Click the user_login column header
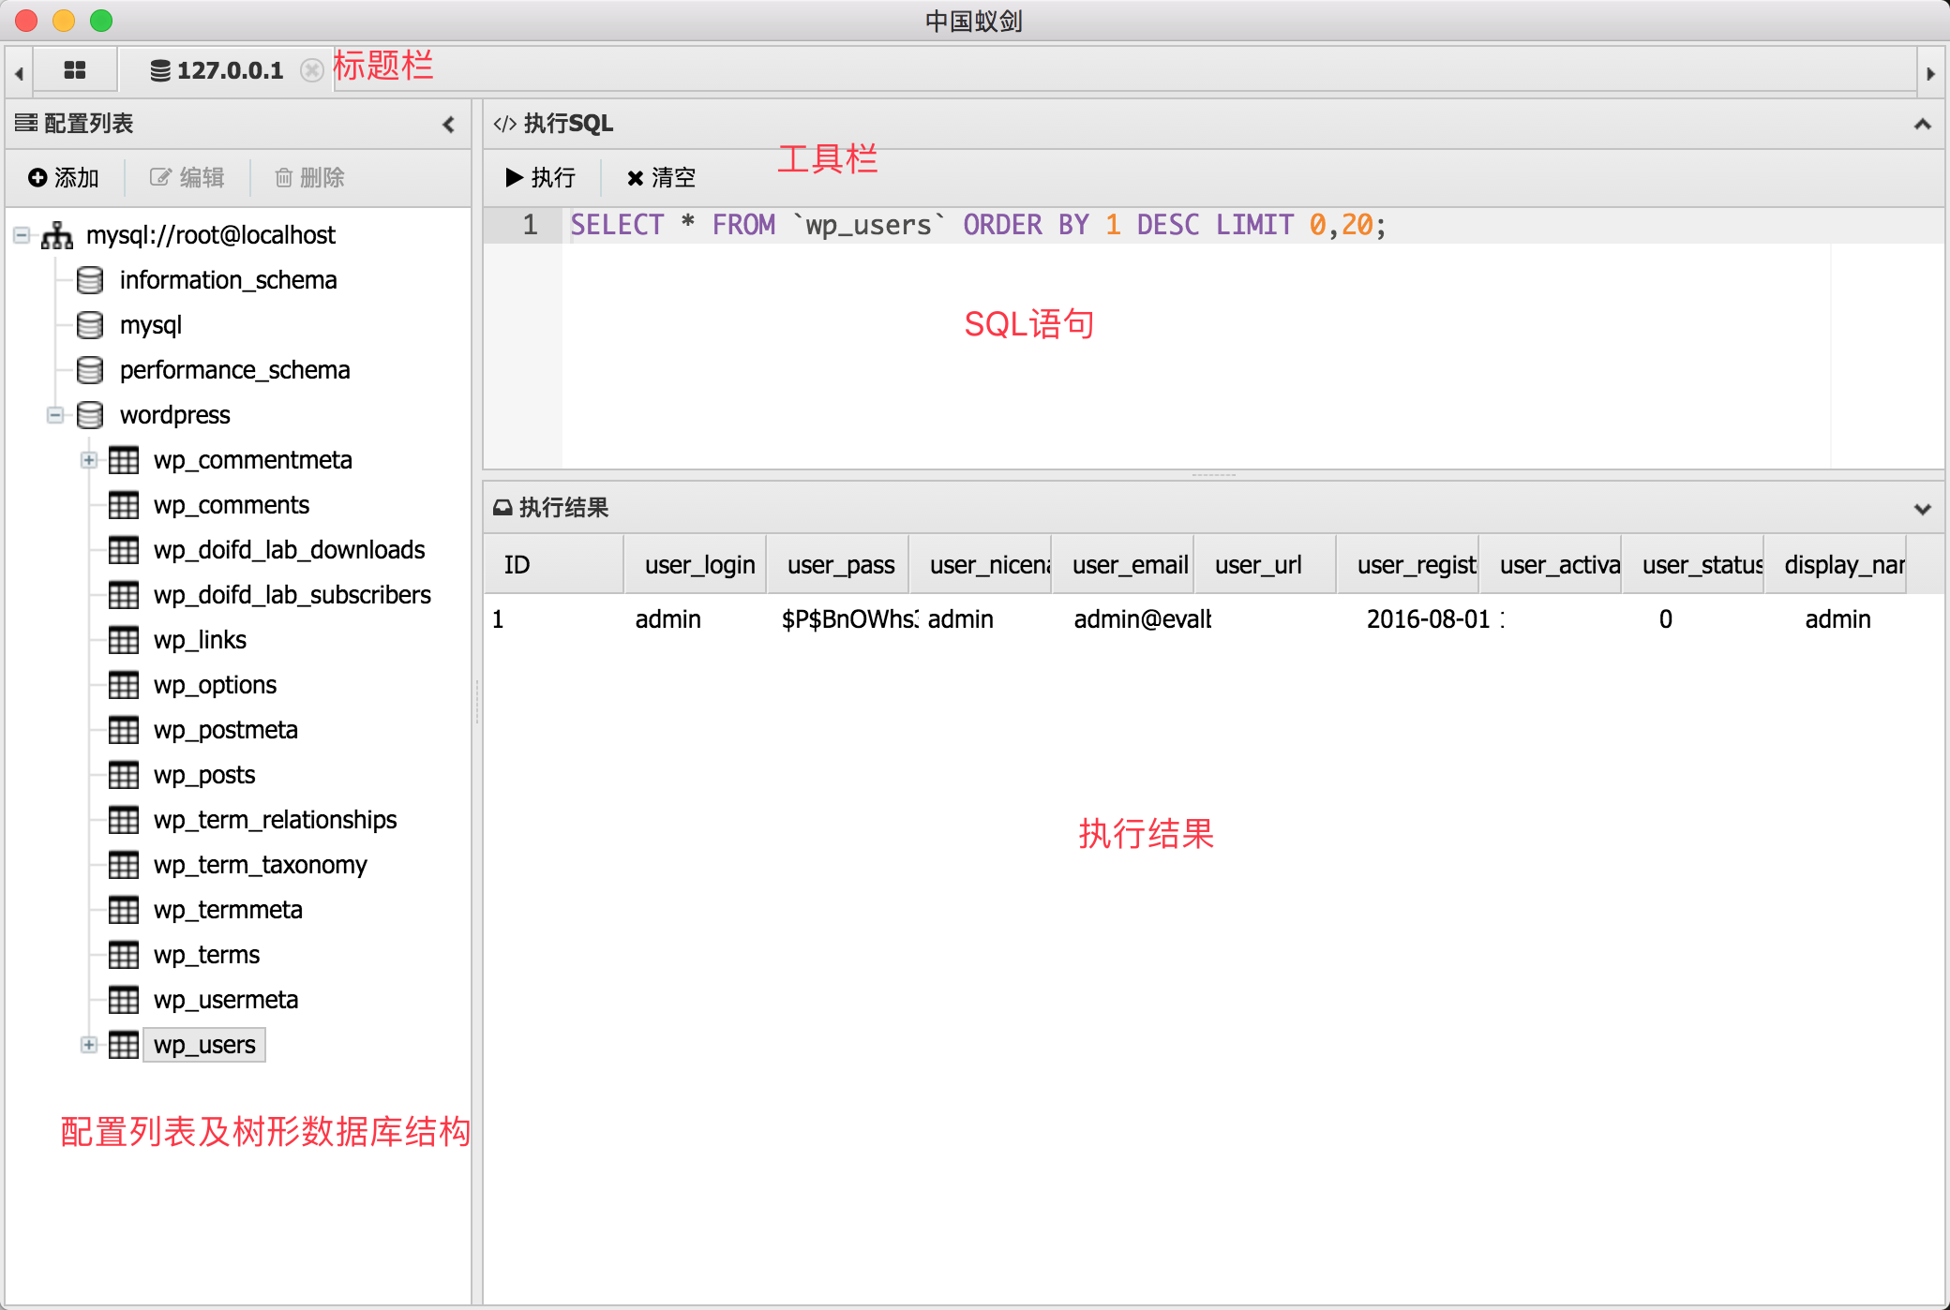 pos(698,565)
